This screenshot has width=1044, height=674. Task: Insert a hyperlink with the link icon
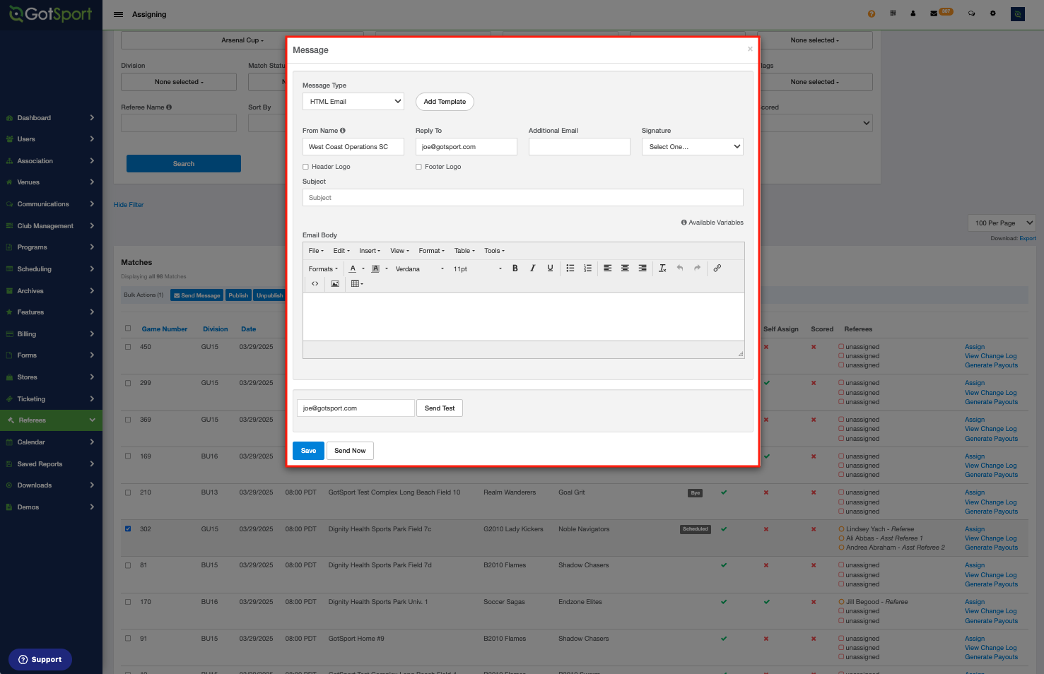click(717, 268)
